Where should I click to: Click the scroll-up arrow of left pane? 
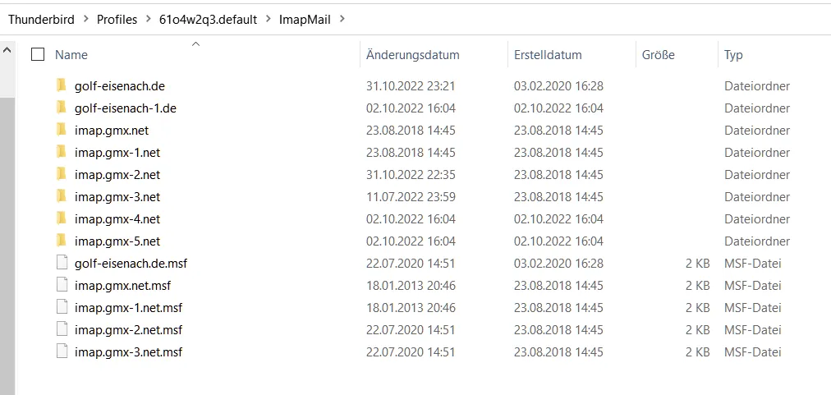7,50
